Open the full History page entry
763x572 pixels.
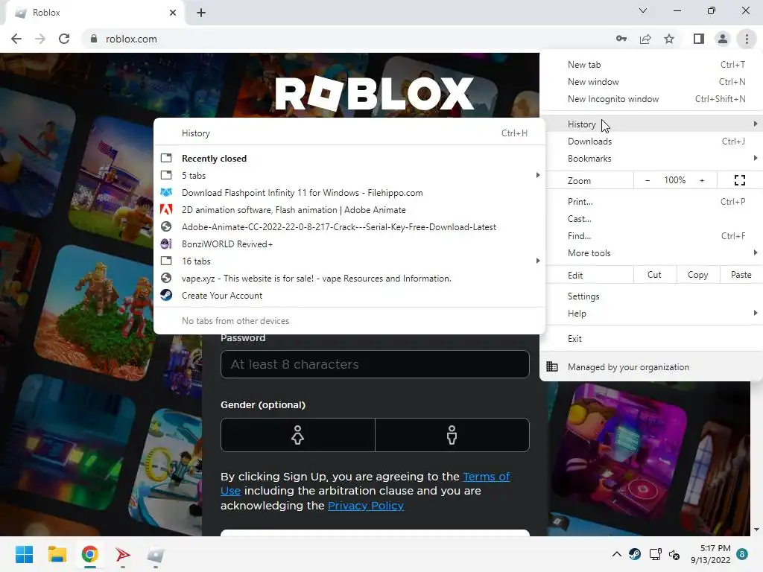[x=349, y=133]
